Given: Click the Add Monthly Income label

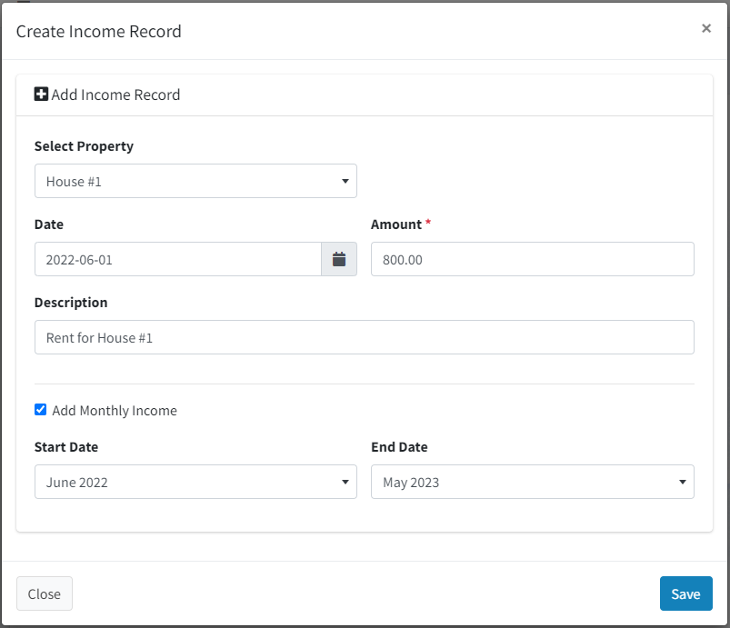Looking at the screenshot, I should 115,411.
